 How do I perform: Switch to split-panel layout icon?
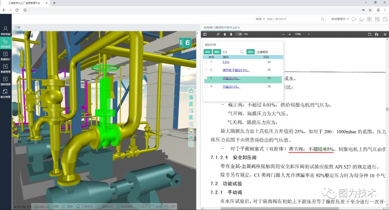[x=377, y=19]
